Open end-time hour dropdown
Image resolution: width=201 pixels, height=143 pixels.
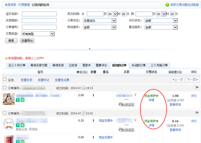click(x=161, y=14)
